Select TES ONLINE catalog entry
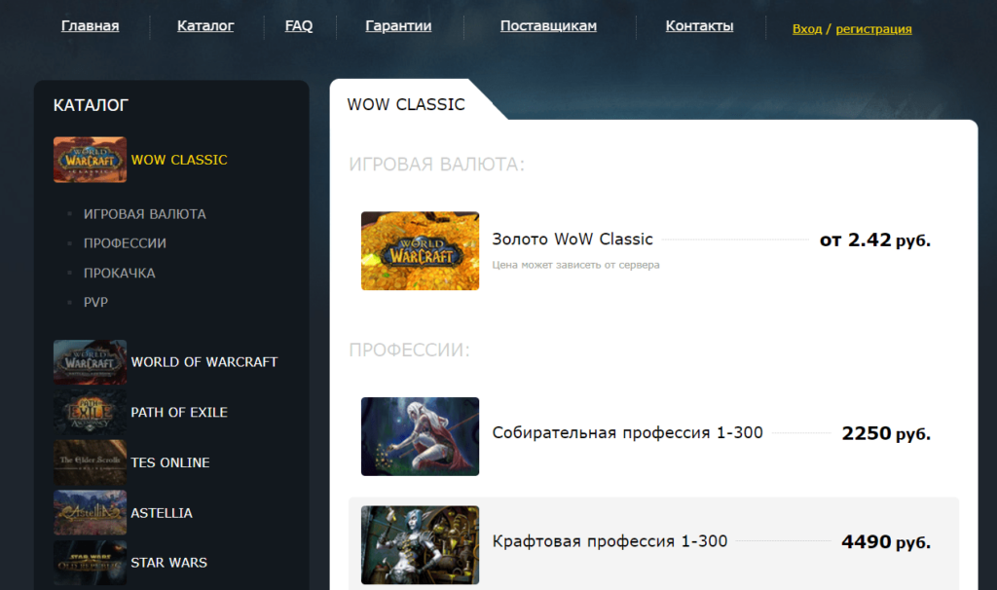This screenshot has width=997, height=590. tap(169, 462)
